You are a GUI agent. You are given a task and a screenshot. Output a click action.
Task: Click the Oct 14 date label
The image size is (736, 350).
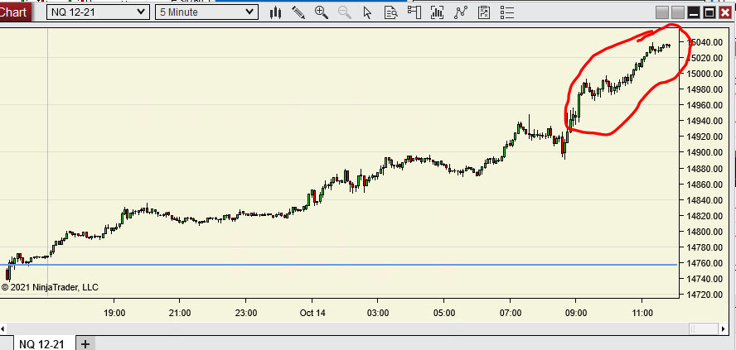click(x=312, y=313)
